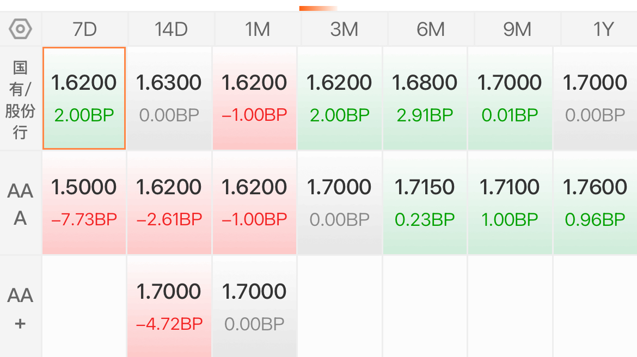Click the orange indicator bar at top

tap(318, 8)
